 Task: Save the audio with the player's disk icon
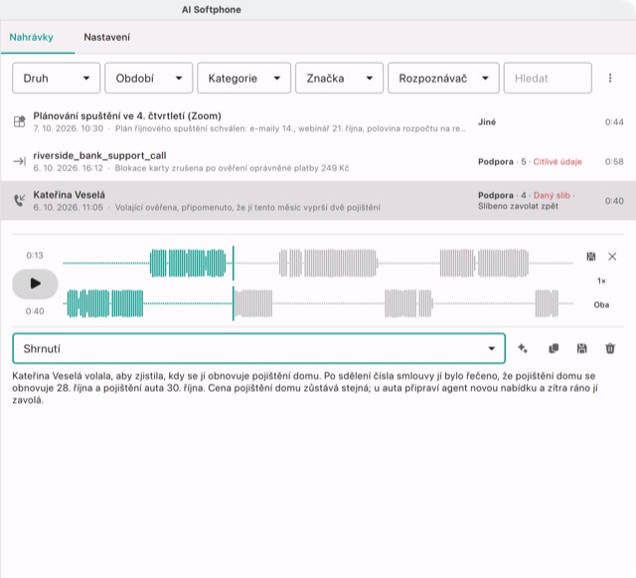coord(591,257)
